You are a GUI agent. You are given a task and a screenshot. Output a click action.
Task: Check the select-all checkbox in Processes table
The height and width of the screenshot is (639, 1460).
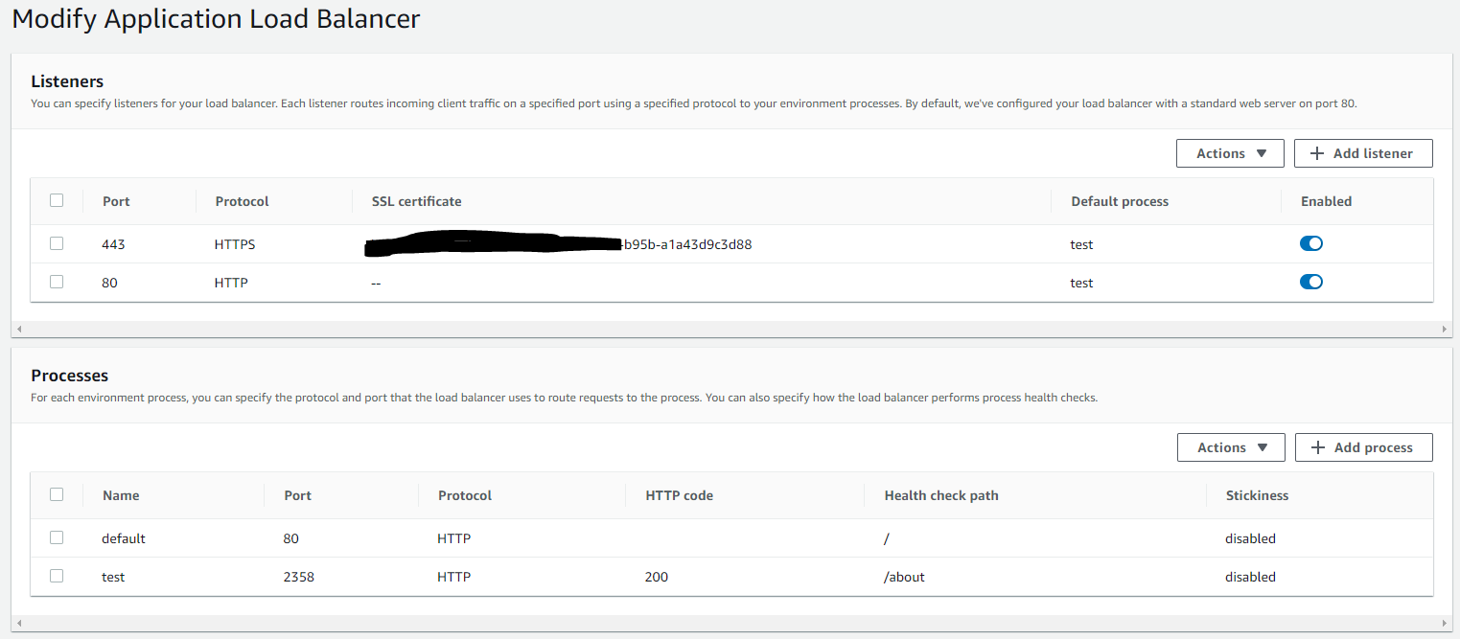tap(57, 494)
